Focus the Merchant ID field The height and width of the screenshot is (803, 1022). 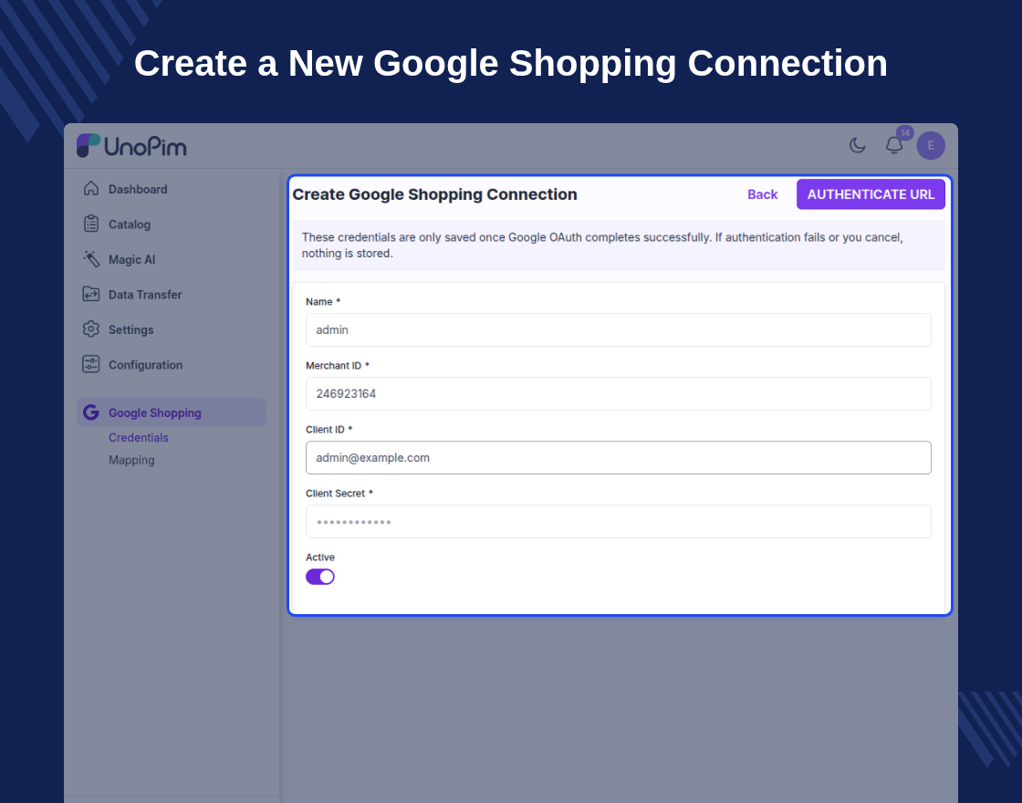click(619, 393)
